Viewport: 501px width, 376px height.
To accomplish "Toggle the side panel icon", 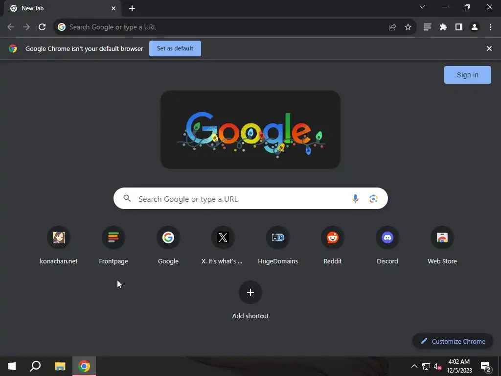I will (459, 27).
